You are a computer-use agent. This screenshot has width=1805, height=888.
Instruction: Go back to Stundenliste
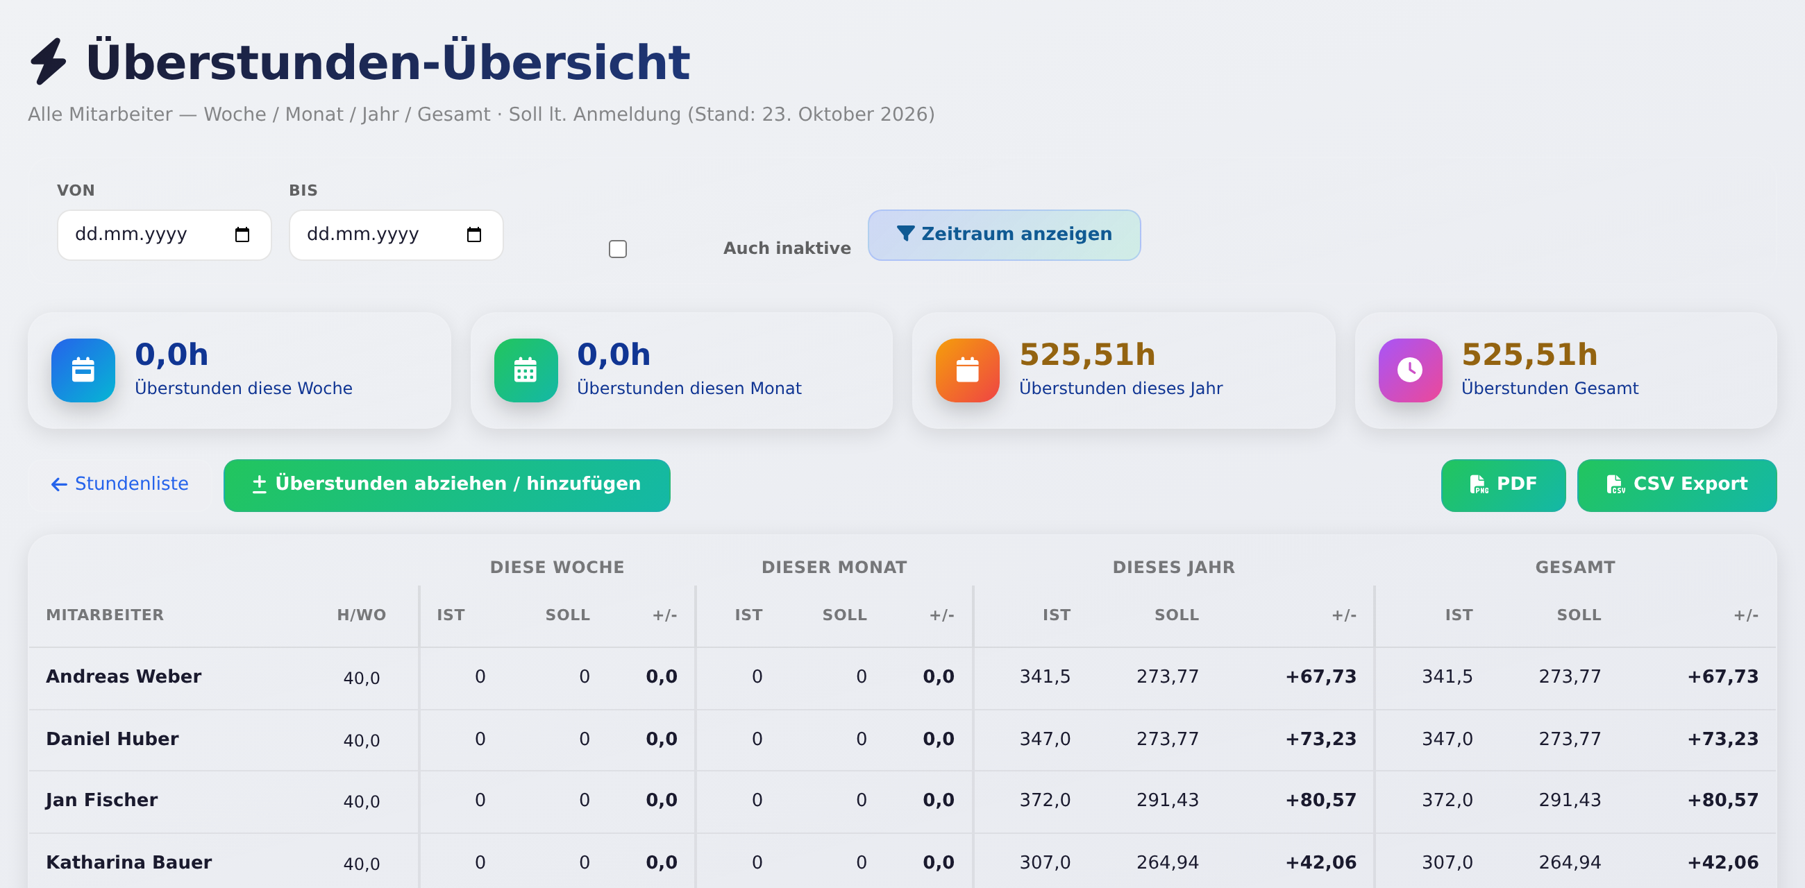(120, 484)
